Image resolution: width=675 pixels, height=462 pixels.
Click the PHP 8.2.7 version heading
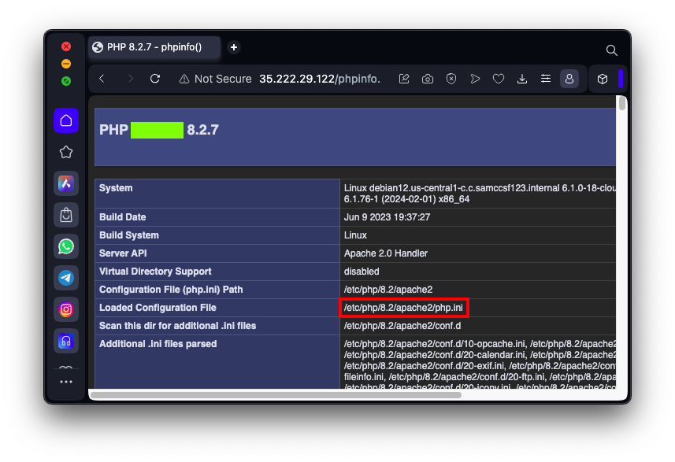(x=159, y=130)
